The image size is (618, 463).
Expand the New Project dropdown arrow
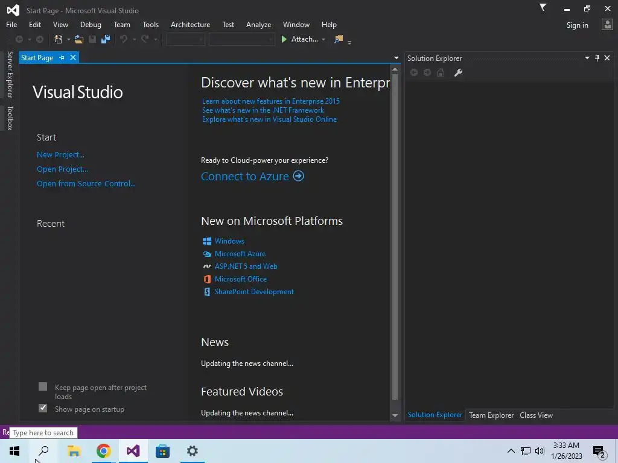[69, 39]
